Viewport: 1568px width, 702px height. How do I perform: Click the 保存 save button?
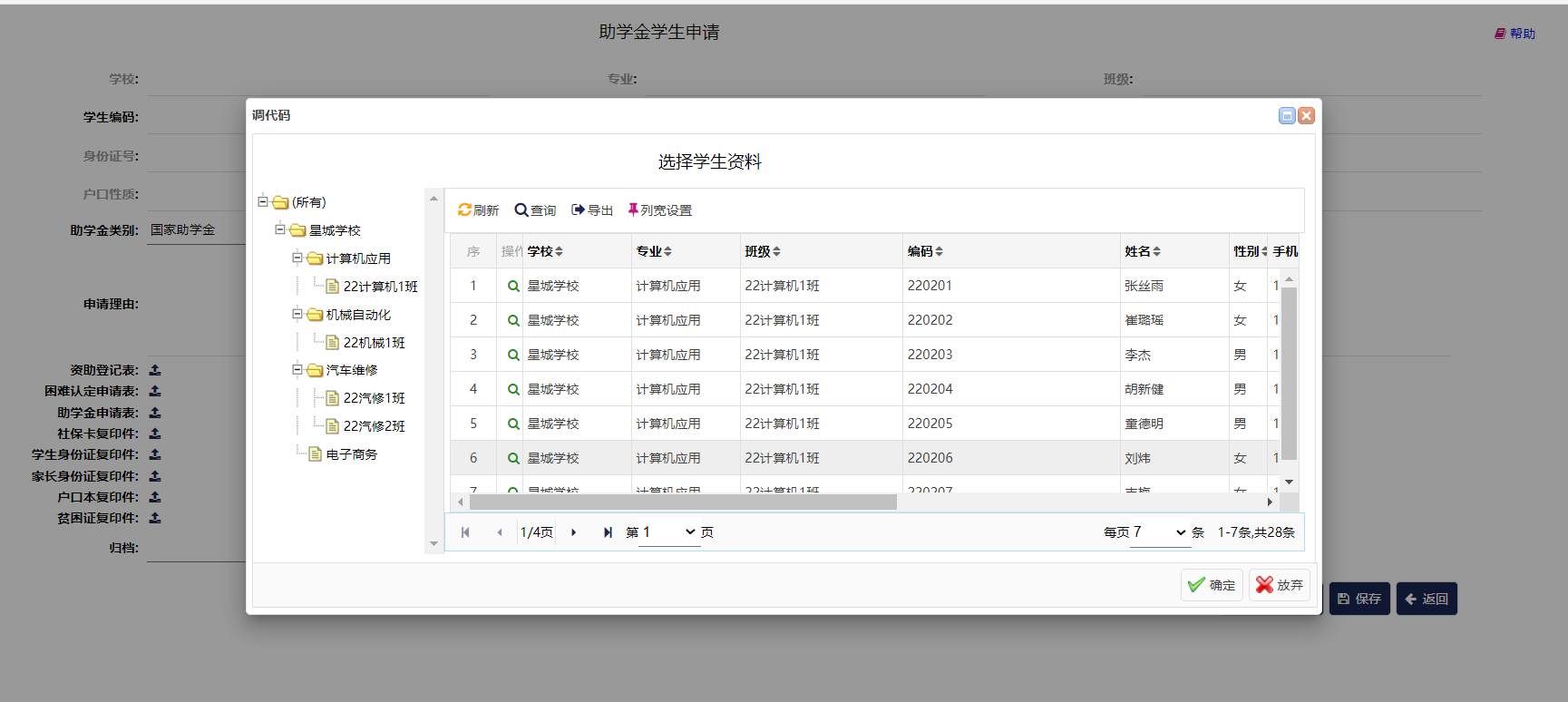pos(1359,599)
